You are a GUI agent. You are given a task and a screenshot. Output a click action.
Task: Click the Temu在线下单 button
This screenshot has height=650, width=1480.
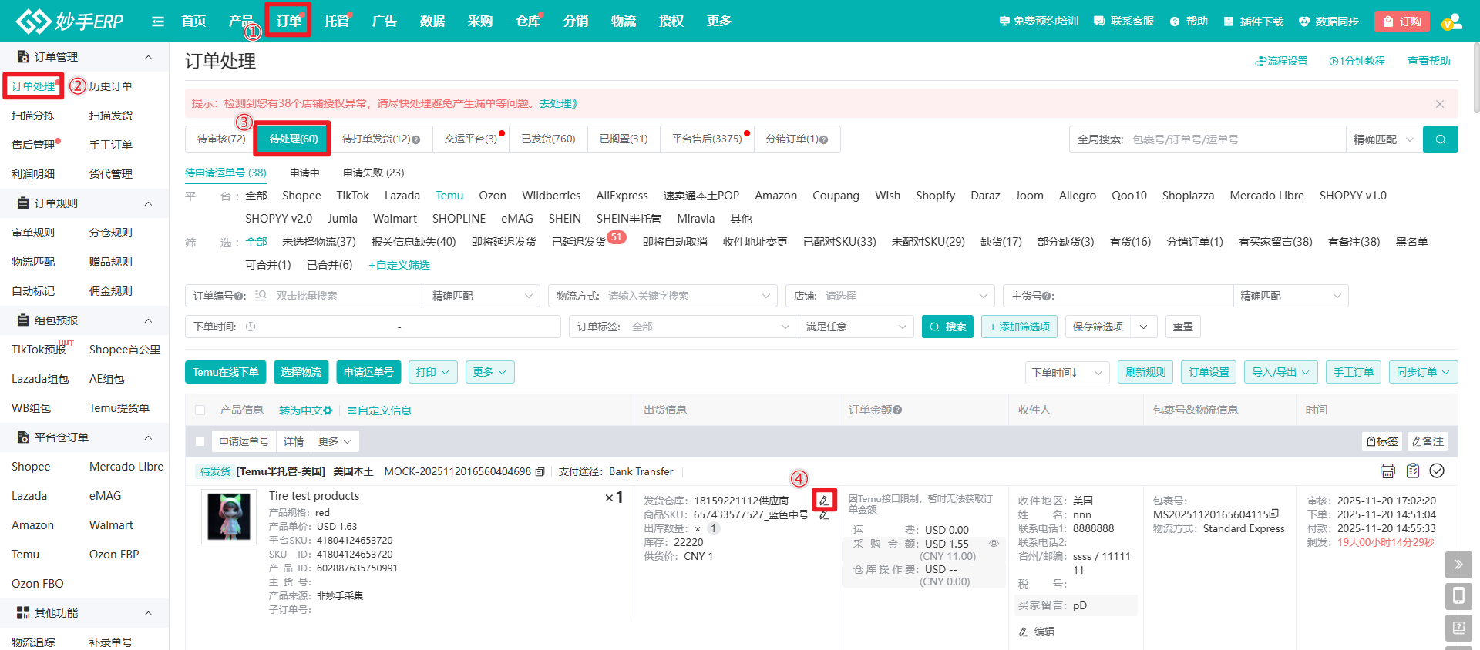[x=225, y=372]
